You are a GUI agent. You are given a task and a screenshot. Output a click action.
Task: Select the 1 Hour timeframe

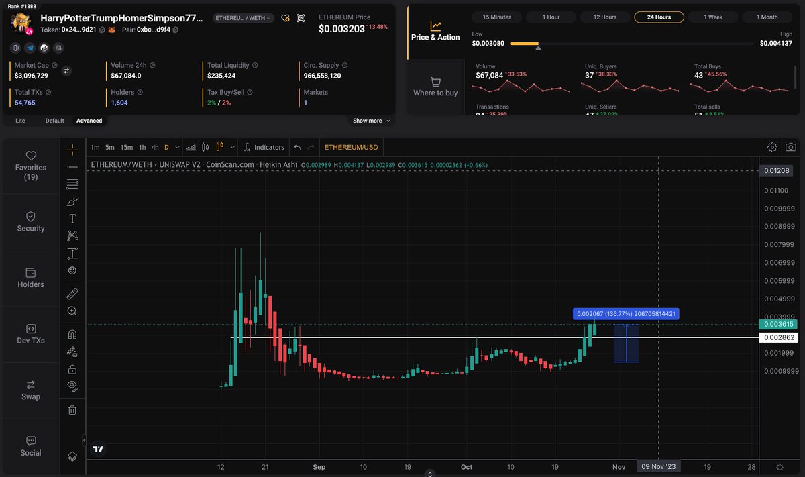(x=551, y=17)
